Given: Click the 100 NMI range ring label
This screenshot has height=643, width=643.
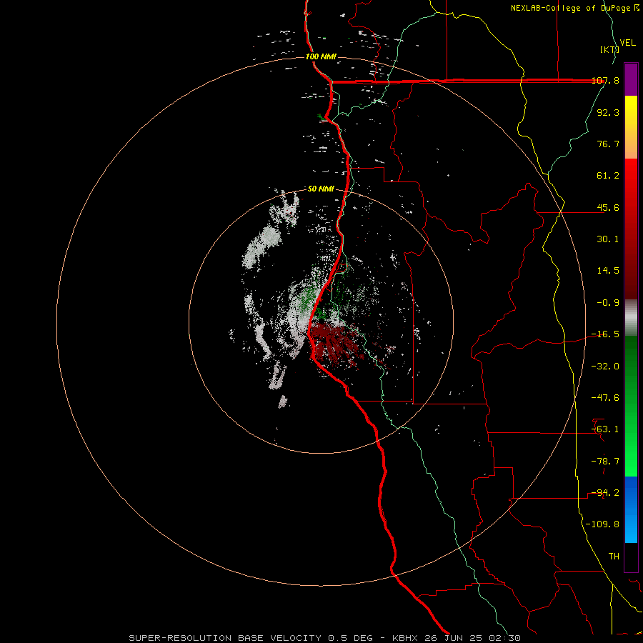Looking at the screenshot, I should point(321,56).
